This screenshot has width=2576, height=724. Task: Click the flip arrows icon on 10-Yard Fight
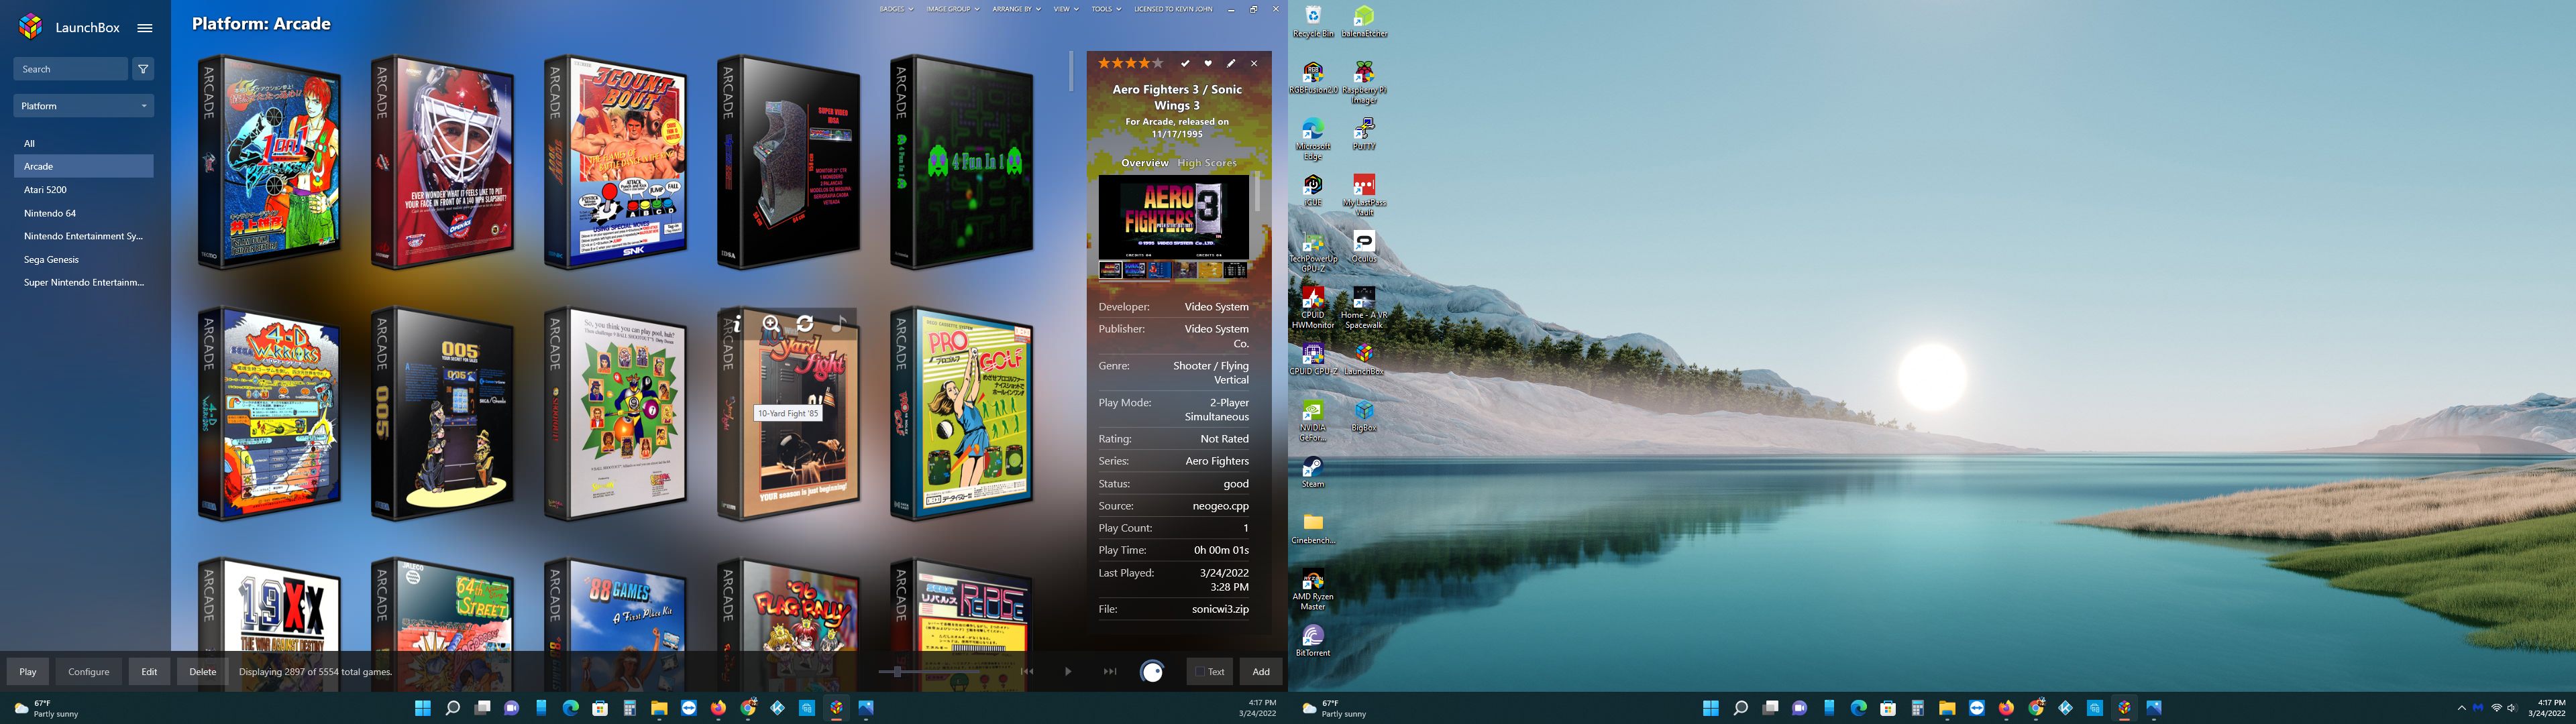(x=805, y=323)
